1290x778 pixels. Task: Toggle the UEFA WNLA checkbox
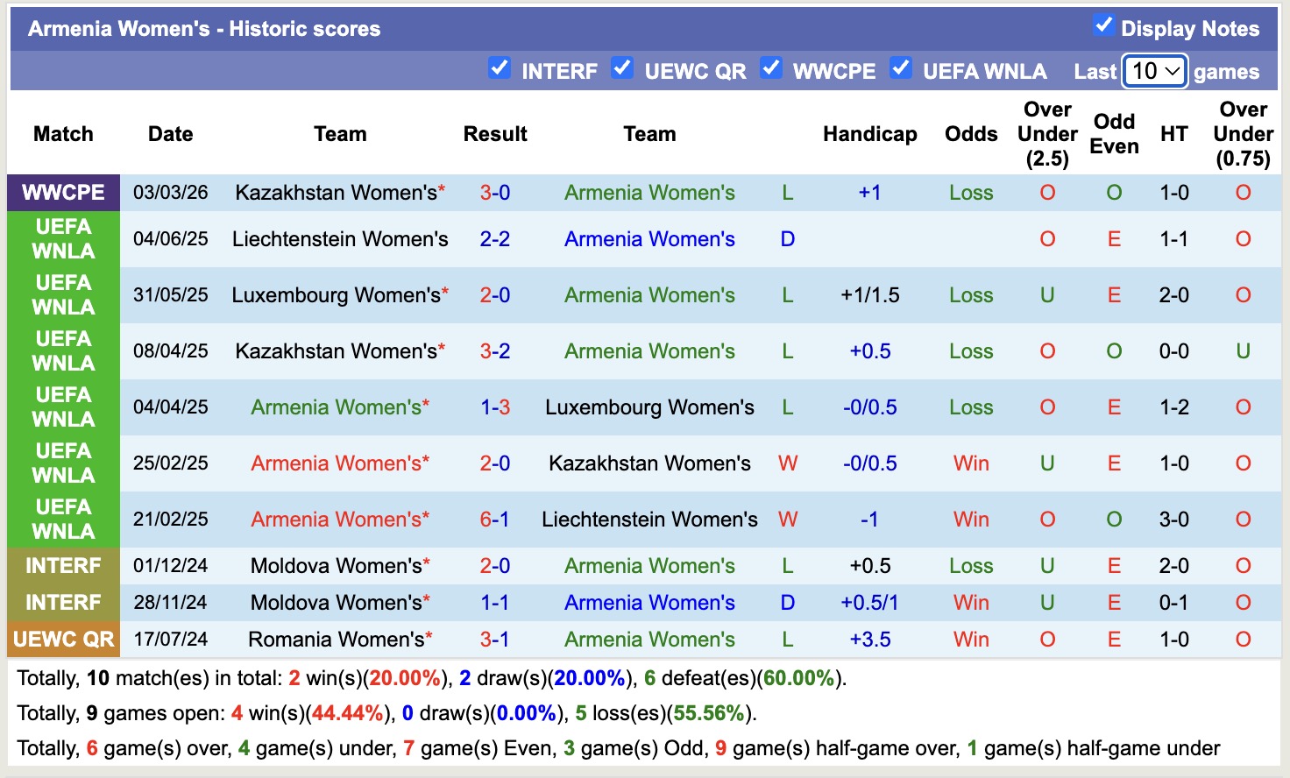coord(901,67)
